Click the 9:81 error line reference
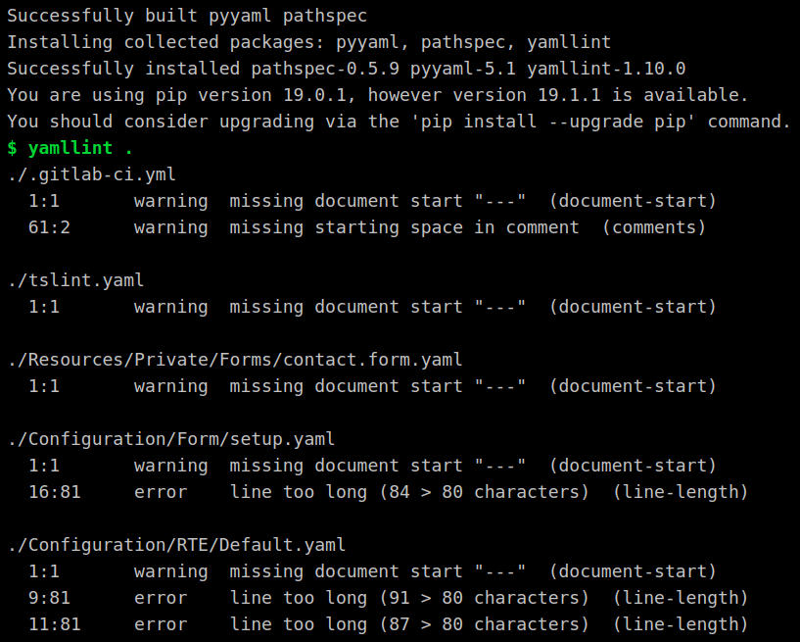This screenshot has width=800, height=642. click(x=50, y=598)
